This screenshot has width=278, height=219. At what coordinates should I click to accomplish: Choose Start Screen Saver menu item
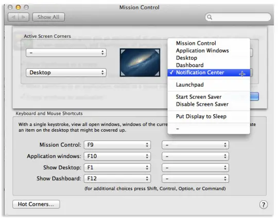(x=208, y=97)
